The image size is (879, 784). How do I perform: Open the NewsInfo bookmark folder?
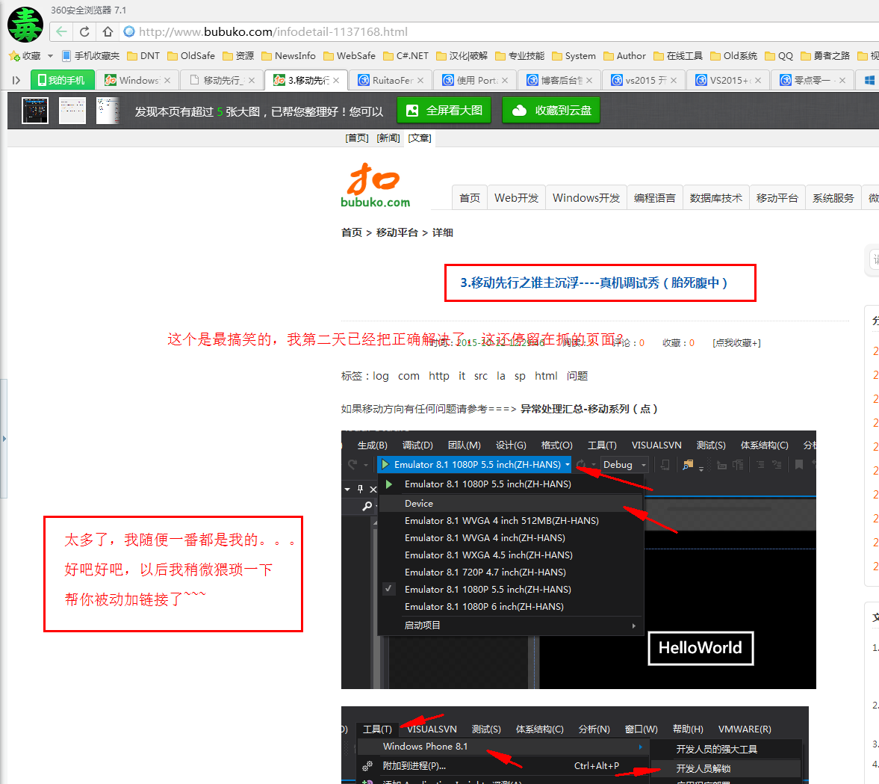[289, 56]
